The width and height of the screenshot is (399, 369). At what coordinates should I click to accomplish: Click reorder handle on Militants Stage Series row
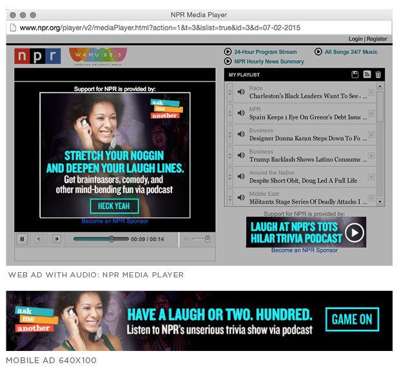229,197
